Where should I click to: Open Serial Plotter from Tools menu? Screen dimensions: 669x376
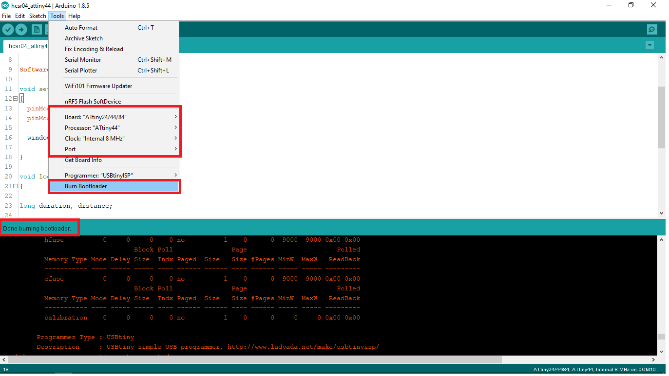[114, 71]
